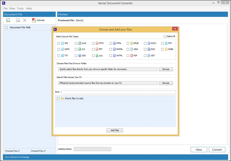
Task: Tick the DOCX source type checkbox
Action: (x=145, y=43)
